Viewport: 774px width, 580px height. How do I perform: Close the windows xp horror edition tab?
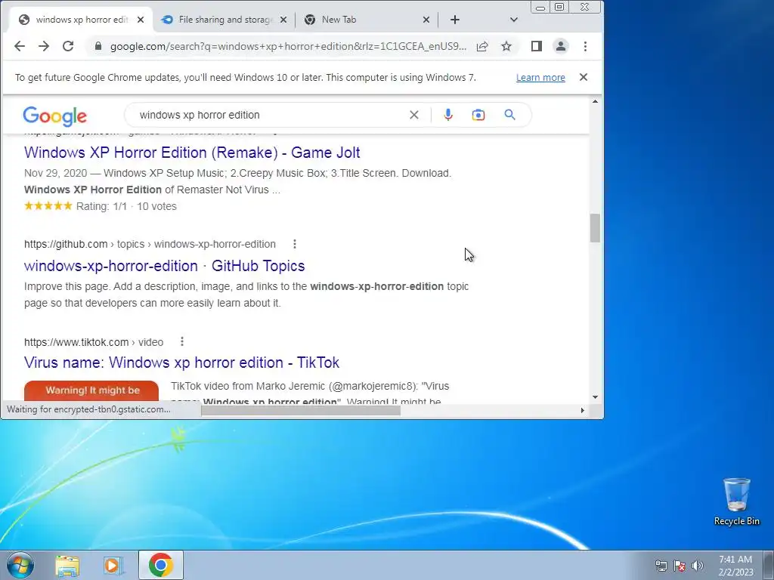pyautogui.click(x=141, y=20)
